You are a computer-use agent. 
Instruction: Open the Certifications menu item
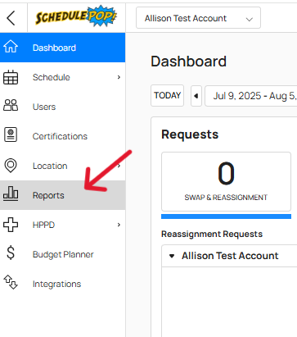63,136
